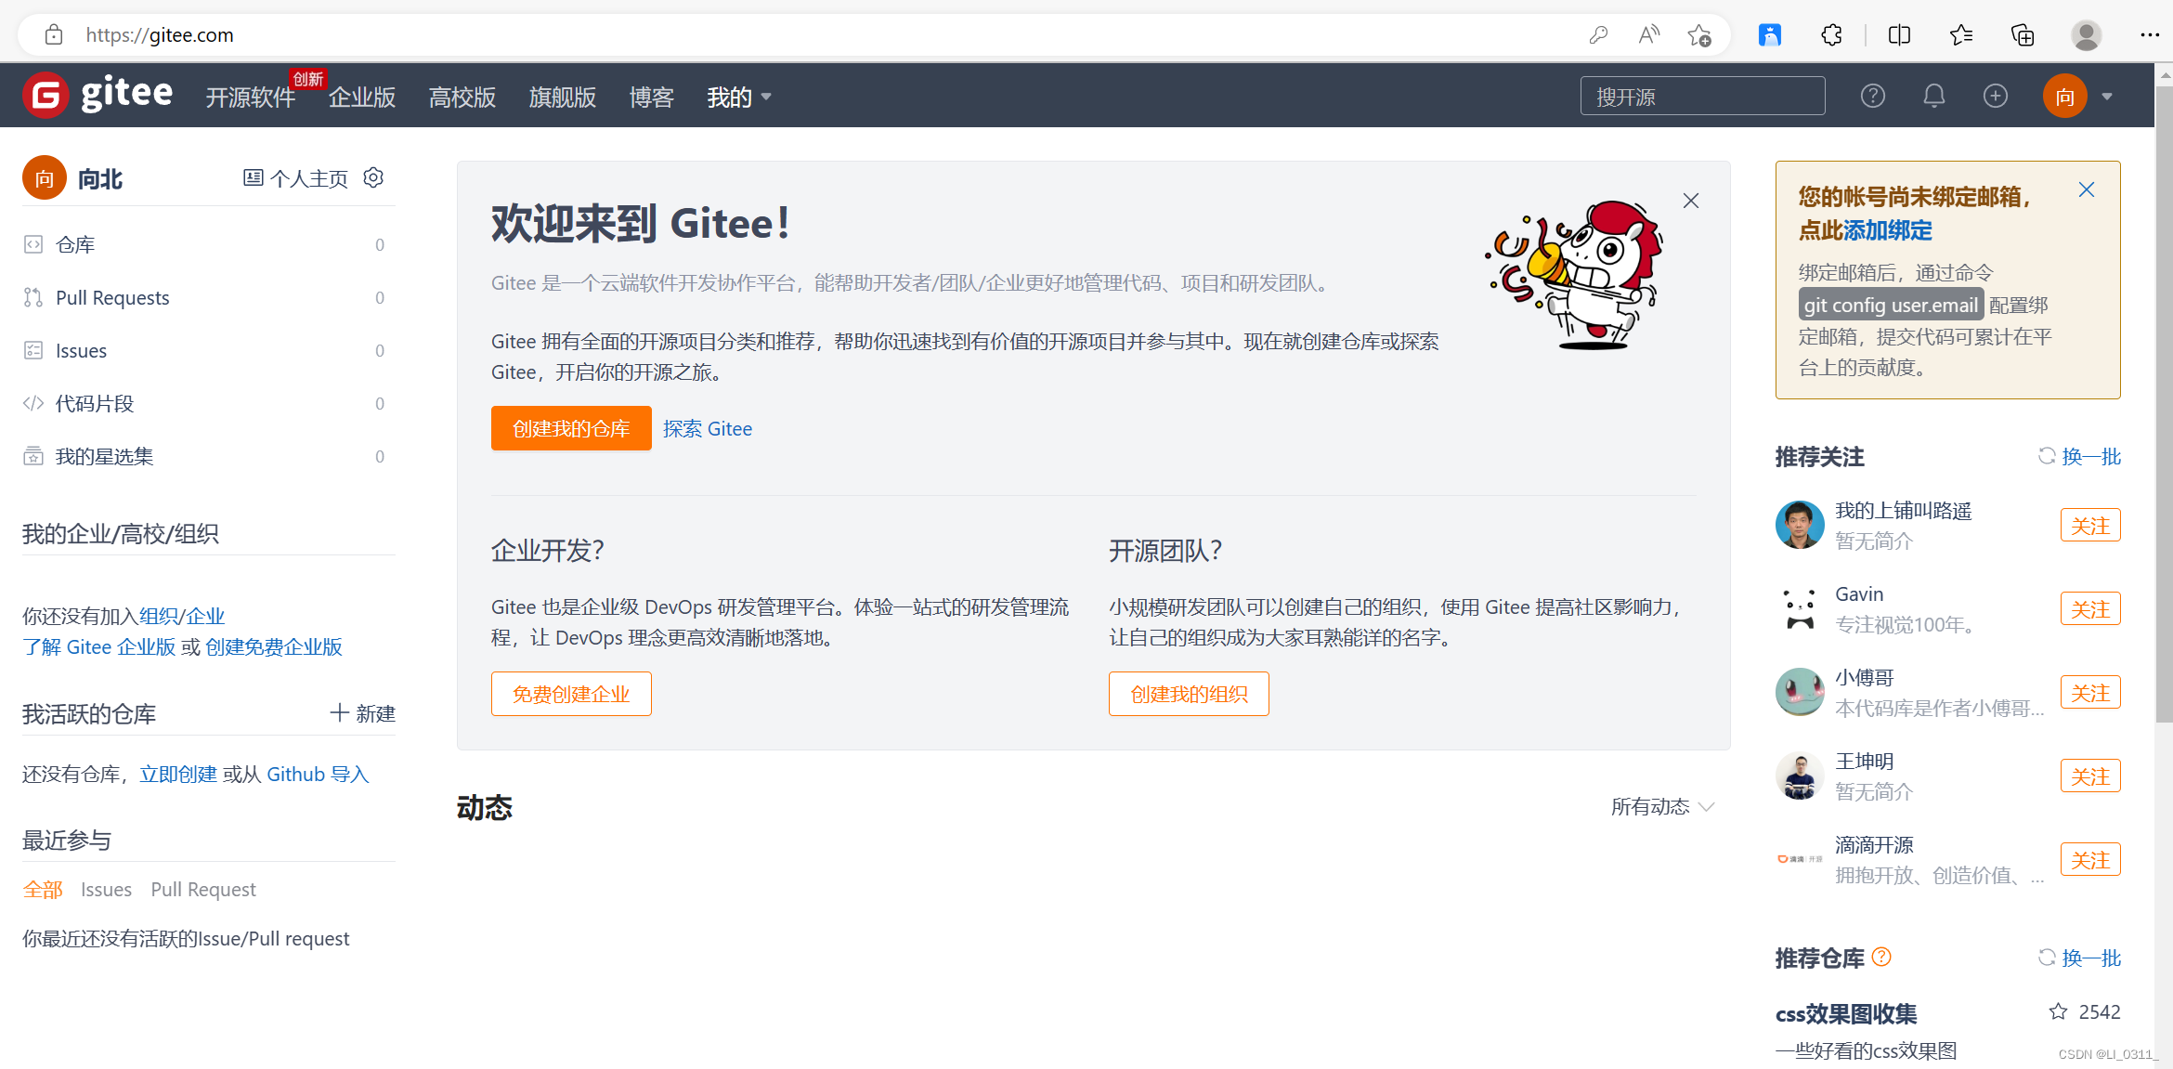The image size is (2173, 1069).
Task: Click the Issues sidebar icon
Action: click(33, 350)
